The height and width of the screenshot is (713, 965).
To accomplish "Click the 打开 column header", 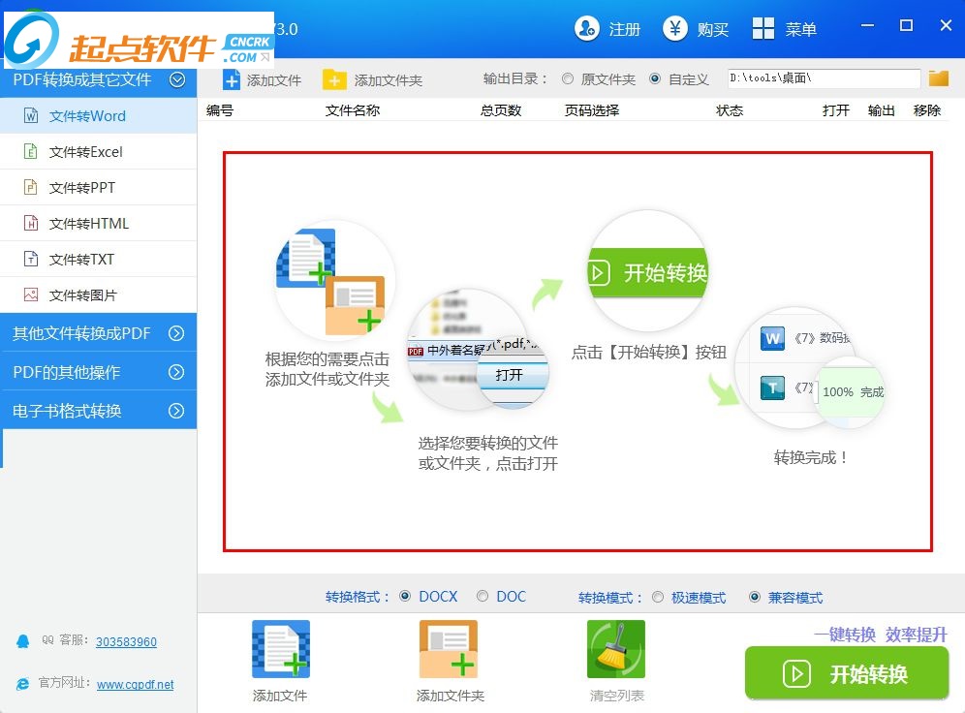I will tap(836, 110).
